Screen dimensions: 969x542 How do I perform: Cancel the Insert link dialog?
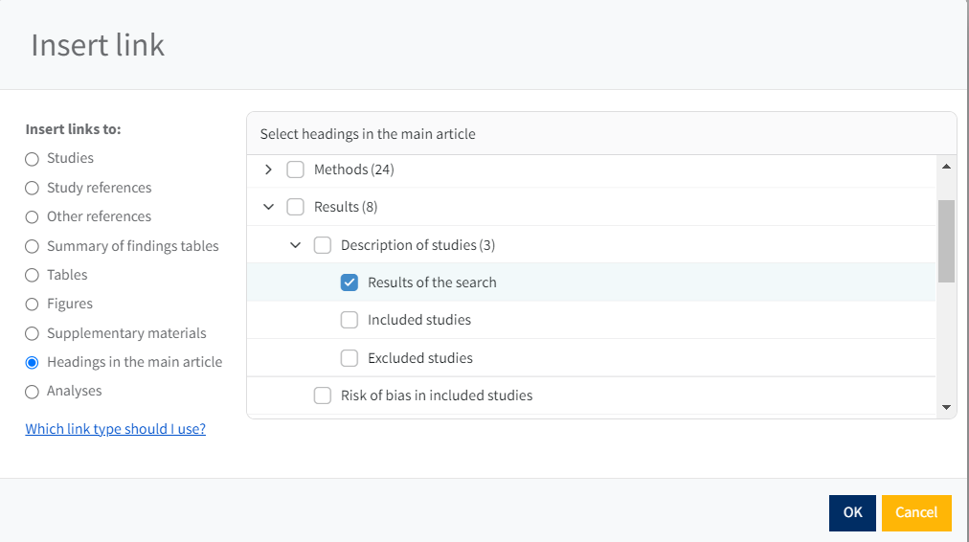coord(915,512)
